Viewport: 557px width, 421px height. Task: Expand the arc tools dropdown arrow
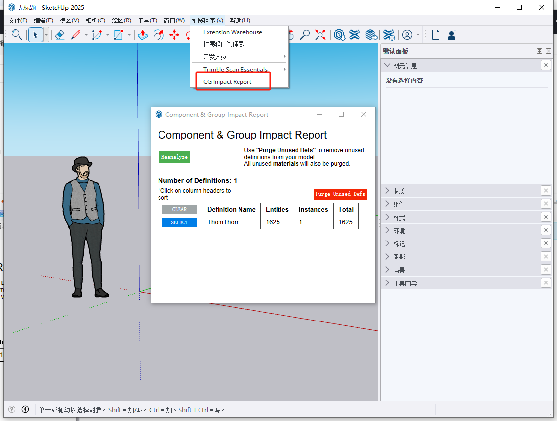tap(108, 35)
